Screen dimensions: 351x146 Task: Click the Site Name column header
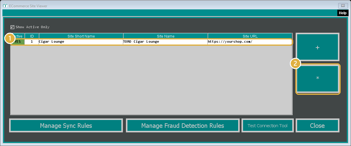coord(165,36)
